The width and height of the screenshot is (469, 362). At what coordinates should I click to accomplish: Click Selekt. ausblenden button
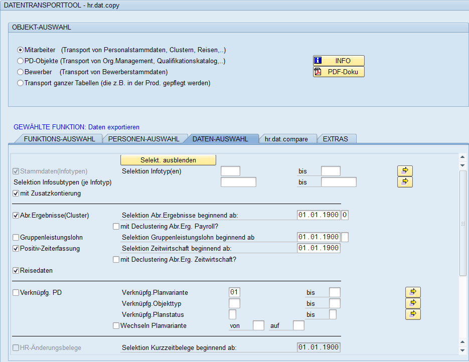click(x=168, y=160)
